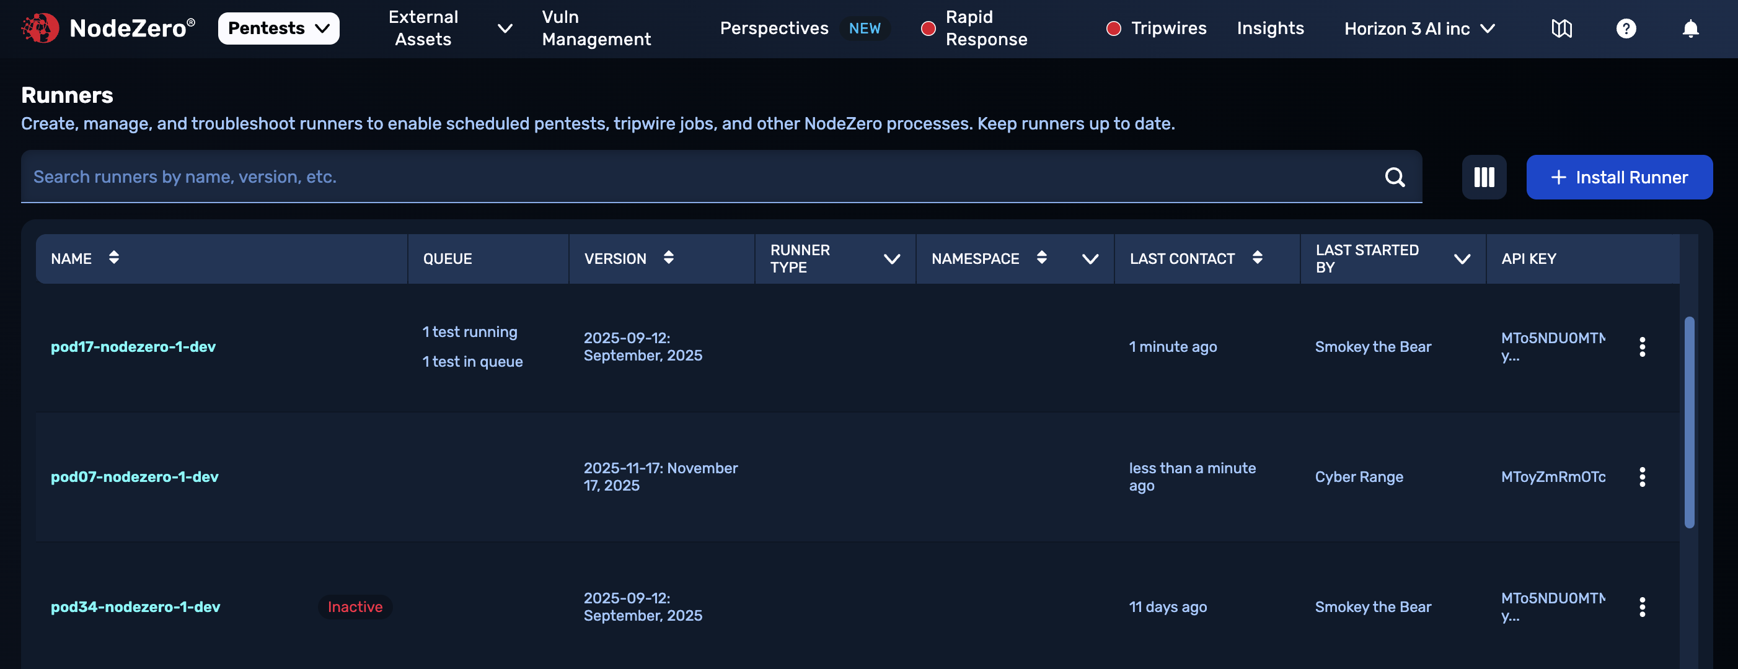Expand the Pentests dropdown
1738x669 pixels.
click(278, 28)
